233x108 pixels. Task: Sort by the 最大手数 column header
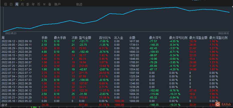(x=60, y=38)
